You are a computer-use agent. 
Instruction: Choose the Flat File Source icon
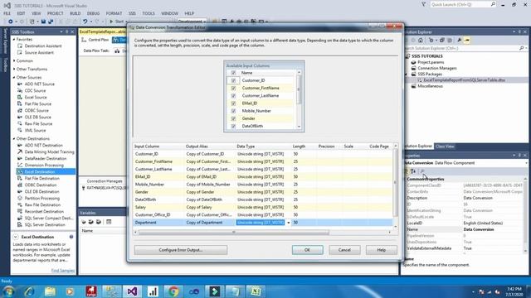(20, 104)
